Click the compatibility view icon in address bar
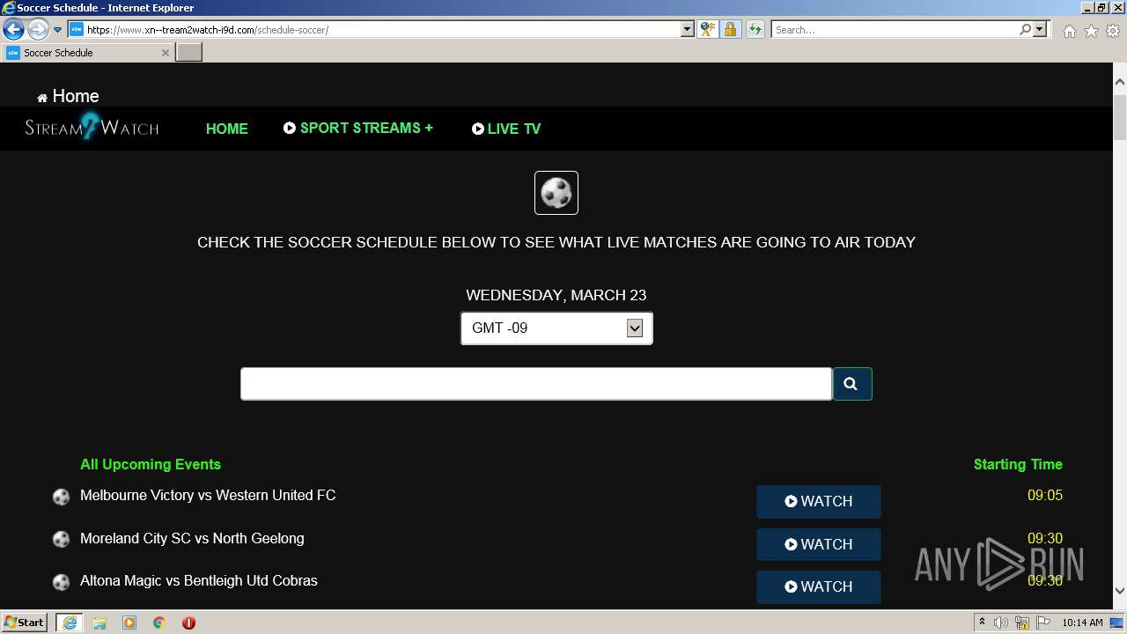The height and width of the screenshot is (634, 1127). click(x=707, y=30)
